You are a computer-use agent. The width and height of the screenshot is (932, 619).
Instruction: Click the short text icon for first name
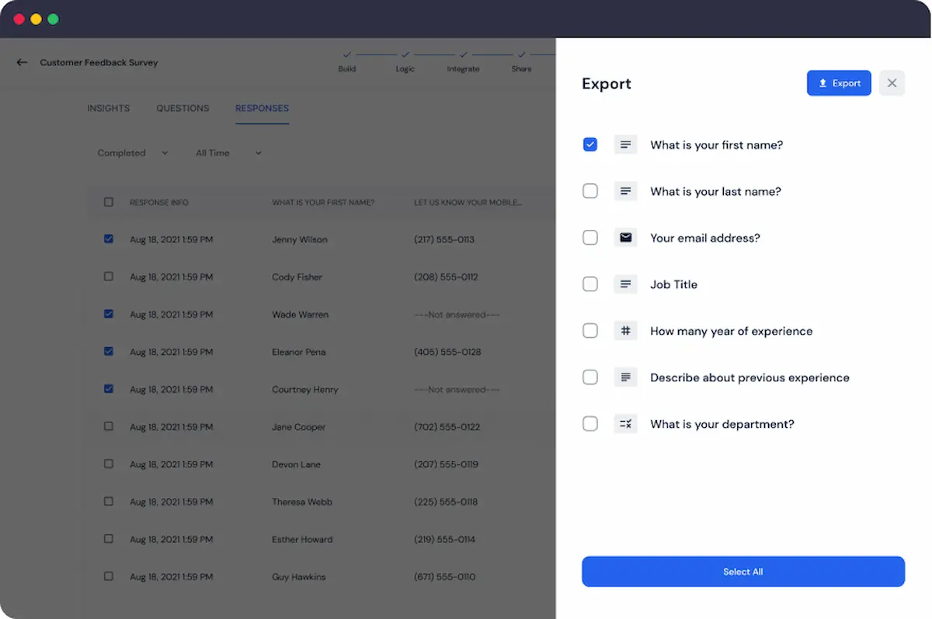[625, 144]
